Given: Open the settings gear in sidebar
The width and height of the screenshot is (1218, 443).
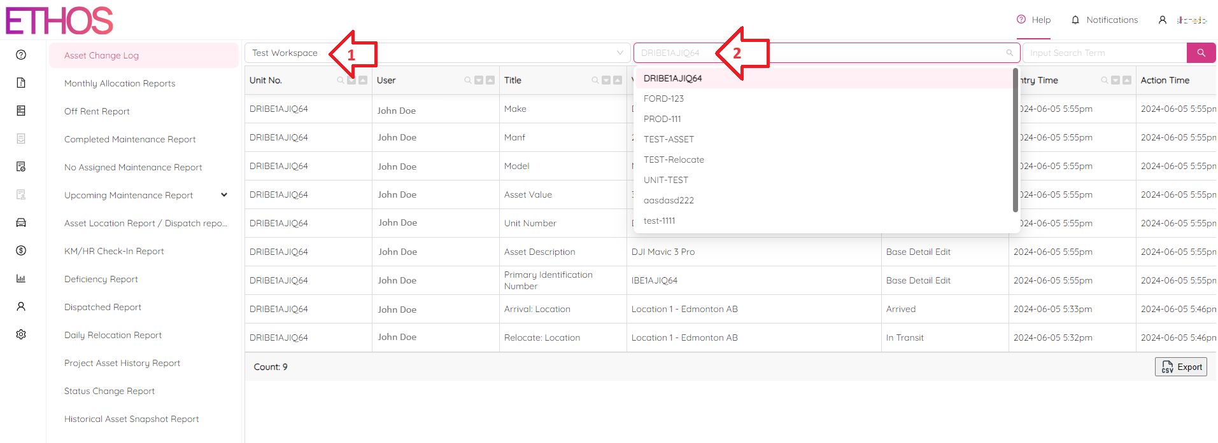Looking at the screenshot, I should click(21, 334).
